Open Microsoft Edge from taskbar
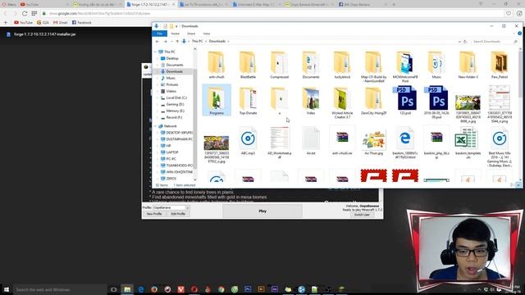Image resolution: width=525 pixels, height=295 pixels. [140, 289]
